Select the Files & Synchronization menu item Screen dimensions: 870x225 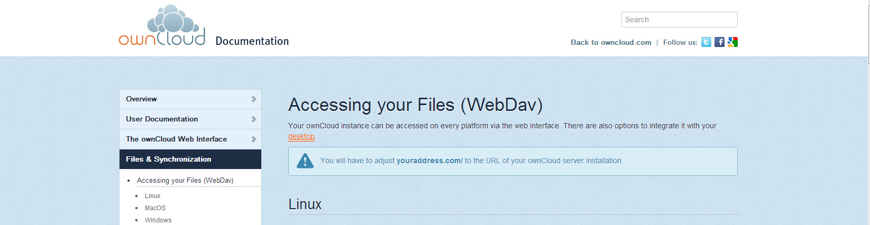pos(190,159)
